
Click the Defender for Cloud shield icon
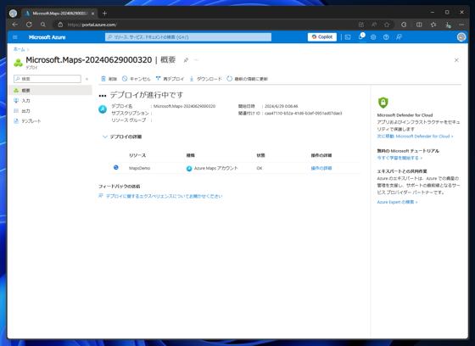[x=383, y=103]
